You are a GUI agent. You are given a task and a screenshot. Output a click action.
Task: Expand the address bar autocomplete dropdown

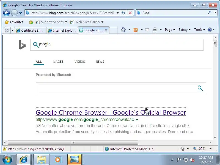pos(118,13)
